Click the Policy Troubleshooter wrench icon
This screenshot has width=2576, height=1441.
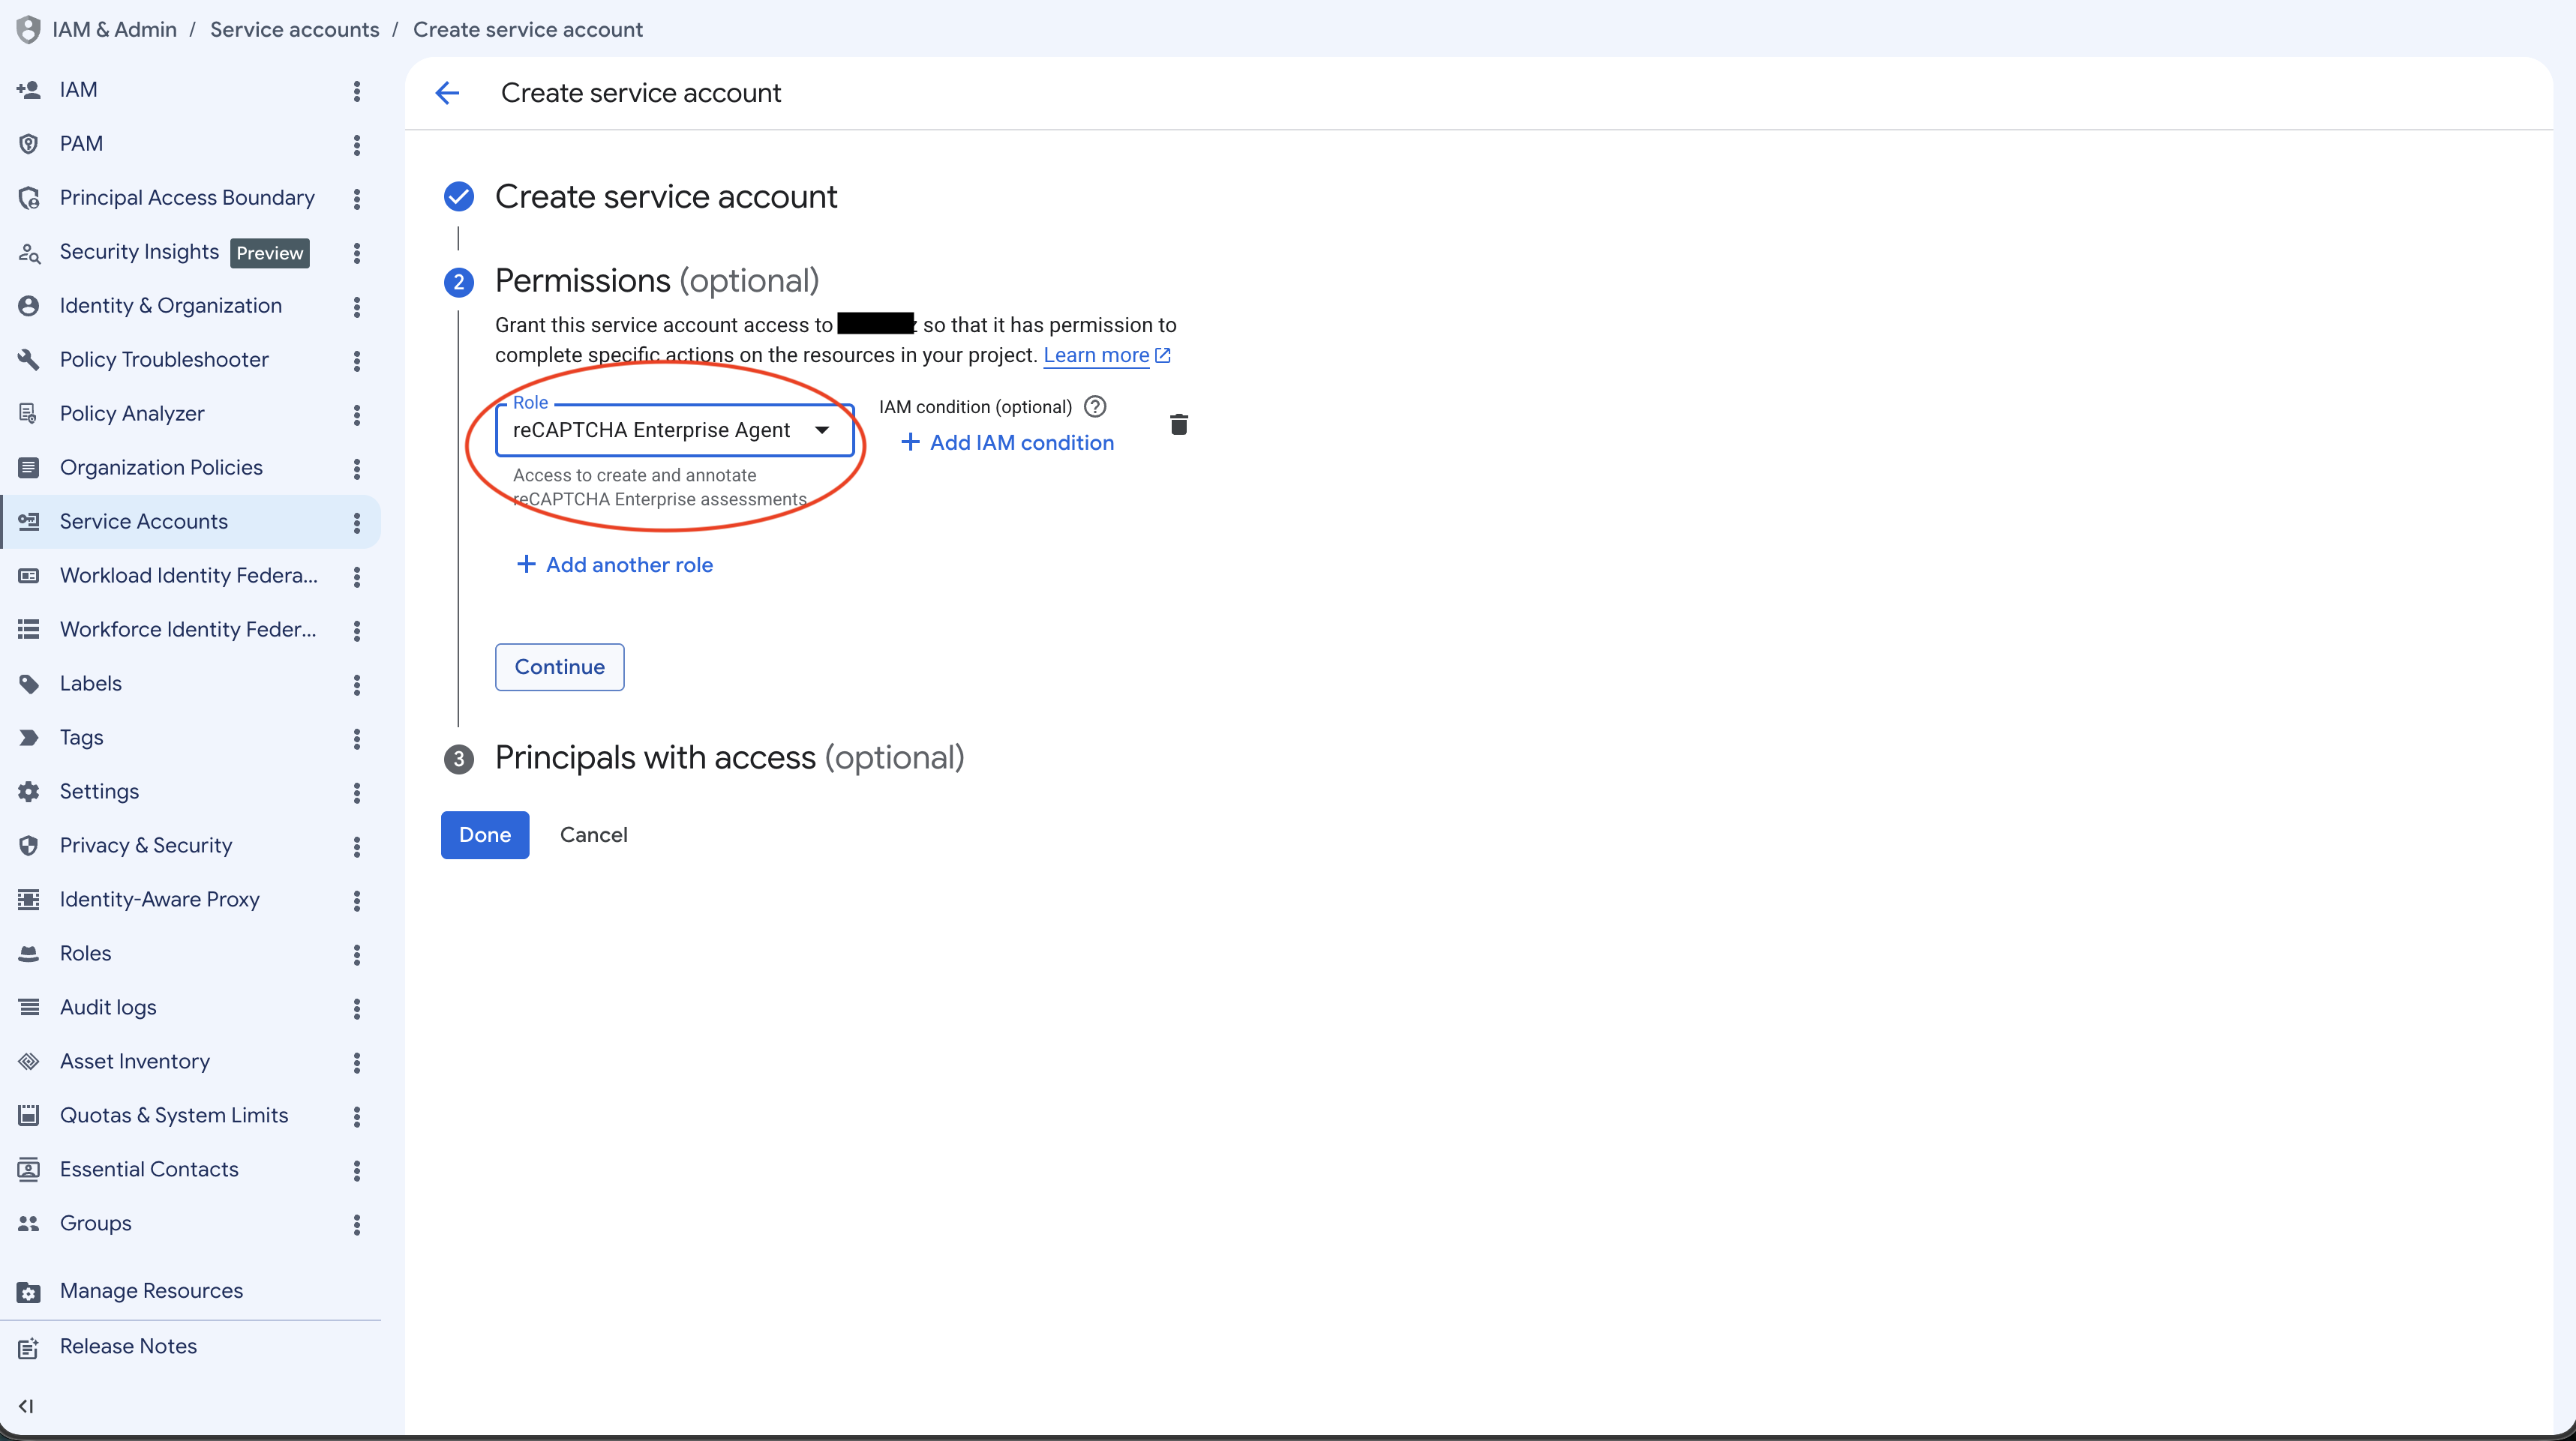point(29,360)
